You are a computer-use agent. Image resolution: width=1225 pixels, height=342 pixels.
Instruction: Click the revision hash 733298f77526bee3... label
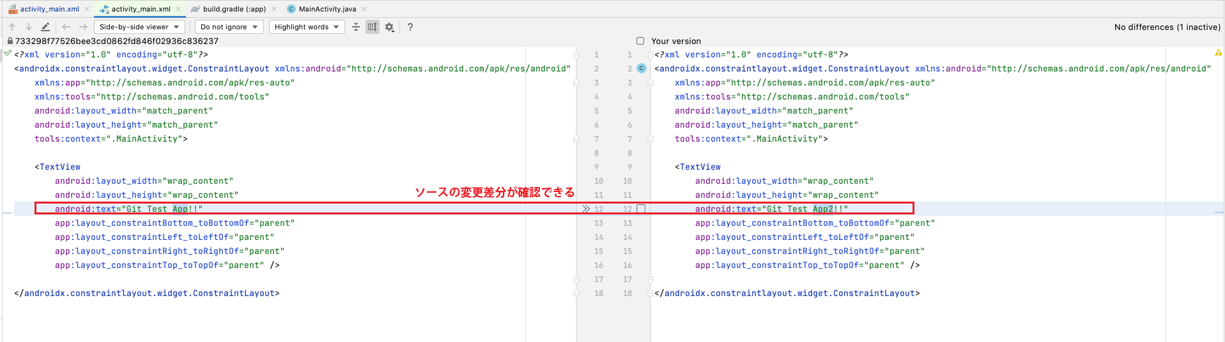click(116, 41)
